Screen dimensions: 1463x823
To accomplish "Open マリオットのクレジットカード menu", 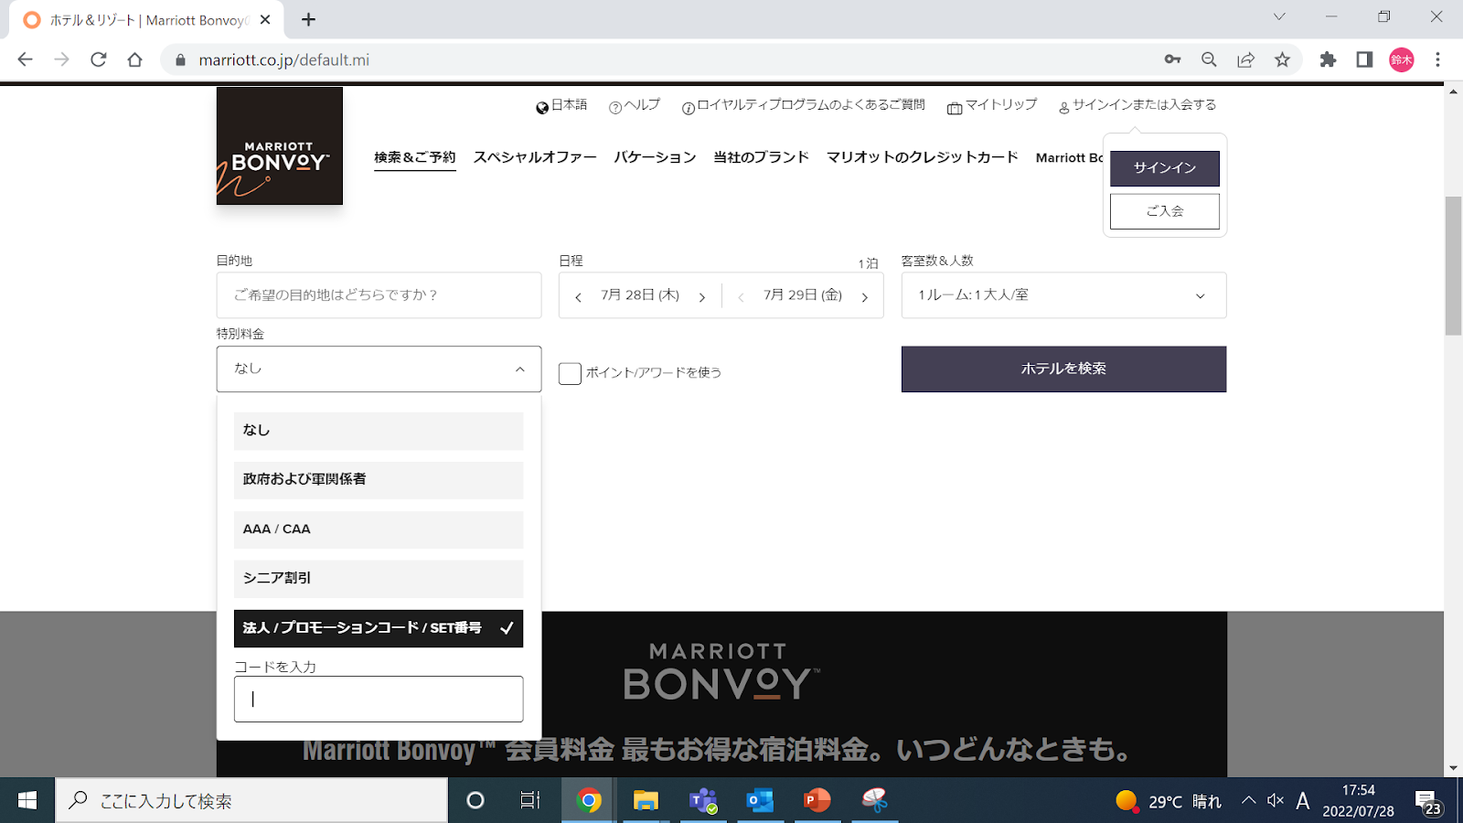I will pyautogui.click(x=923, y=157).
